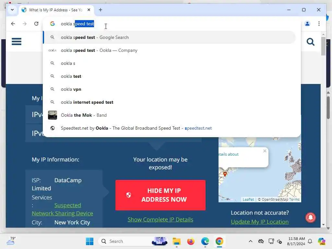This screenshot has width=332, height=249.
Task: Choose 'Ookla the Mok - Band' suggestion
Action: (169, 115)
